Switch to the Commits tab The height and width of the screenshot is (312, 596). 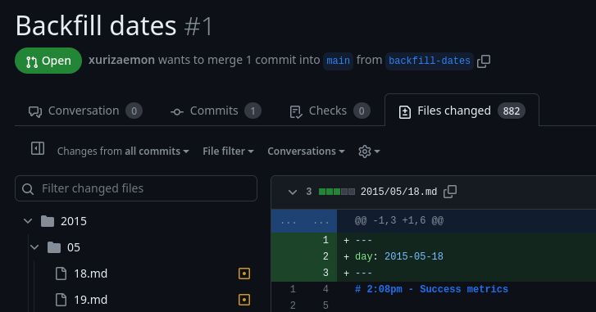click(216, 111)
